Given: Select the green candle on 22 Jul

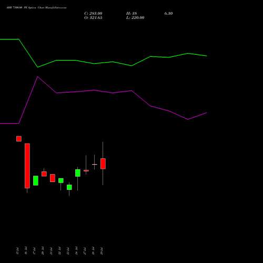Looking at the screenshot, I should [x=61, y=180].
